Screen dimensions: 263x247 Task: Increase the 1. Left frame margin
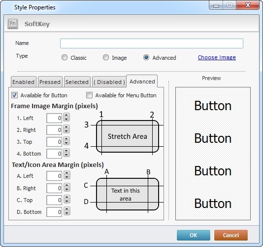66,116
